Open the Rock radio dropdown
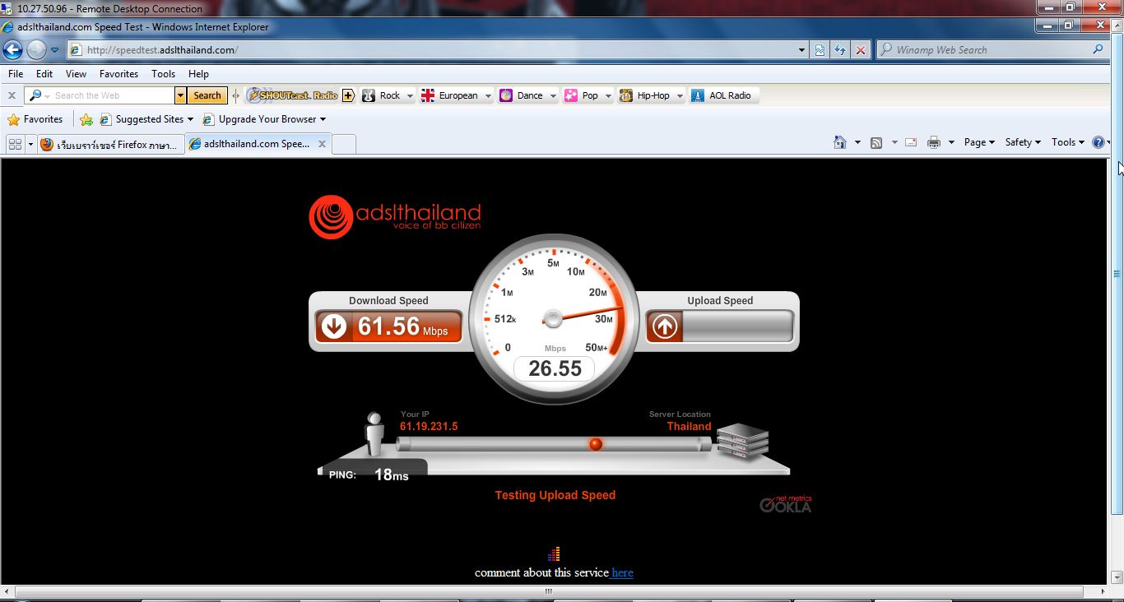Image resolution: width=1124 pixels, height=602 pixels. coord(408,96)
